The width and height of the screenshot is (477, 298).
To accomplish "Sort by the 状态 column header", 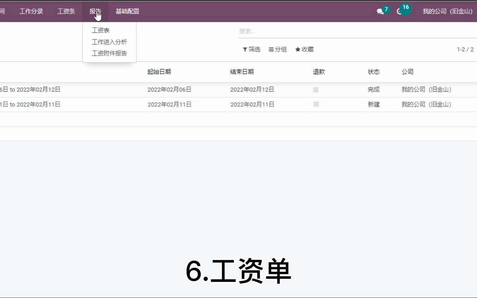I will (x=374, y=72).
